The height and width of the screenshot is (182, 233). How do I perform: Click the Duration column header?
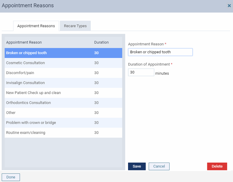coord(101,42)
